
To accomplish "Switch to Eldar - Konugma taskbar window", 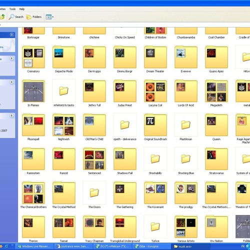I will click(152, 246).
